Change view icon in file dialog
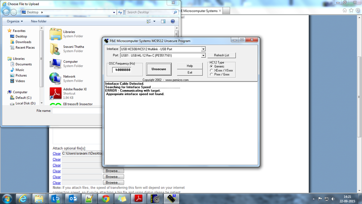Image resolution: width=362 pixels, height=204 pixels. click(x=149, y=21)
